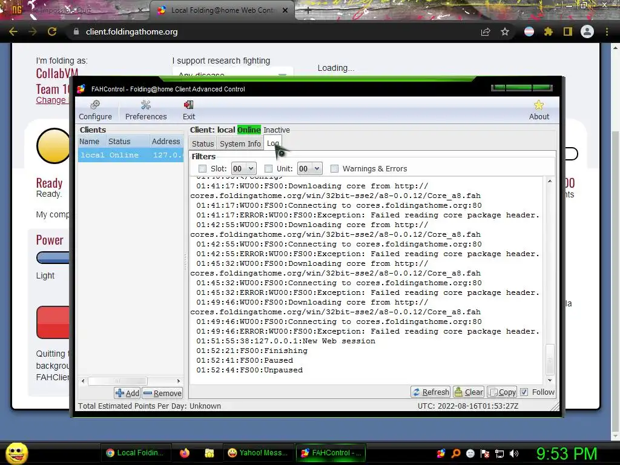This screenshot has width=620, height=465.
Task: Select the local Online client row
Action: (131, 155)
